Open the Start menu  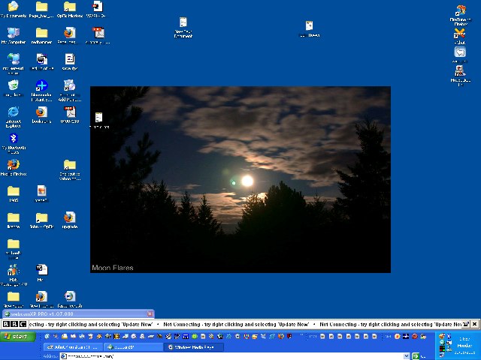18,337
